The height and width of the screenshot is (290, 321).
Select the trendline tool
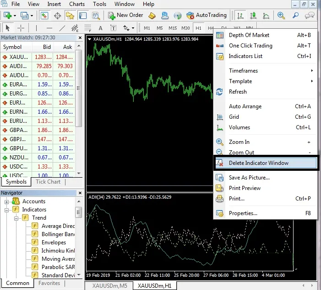click(x=62, y=28)
